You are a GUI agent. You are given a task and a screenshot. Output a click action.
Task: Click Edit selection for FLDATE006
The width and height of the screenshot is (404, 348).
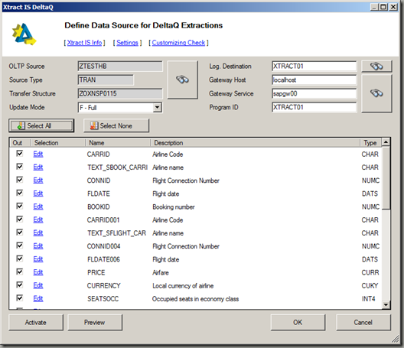click(38, 259)
